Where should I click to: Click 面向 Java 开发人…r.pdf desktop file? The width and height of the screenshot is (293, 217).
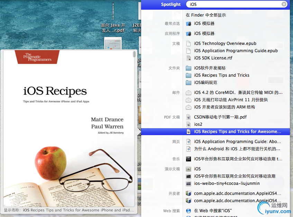coord(113,17)
